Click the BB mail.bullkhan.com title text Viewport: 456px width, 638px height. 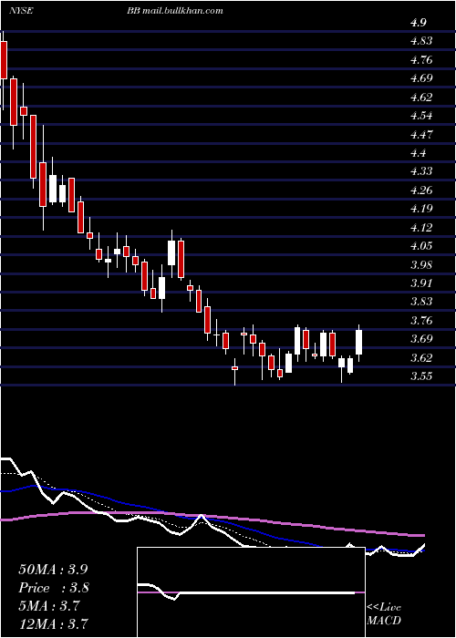pyautogui.click(x=175, y=11)
